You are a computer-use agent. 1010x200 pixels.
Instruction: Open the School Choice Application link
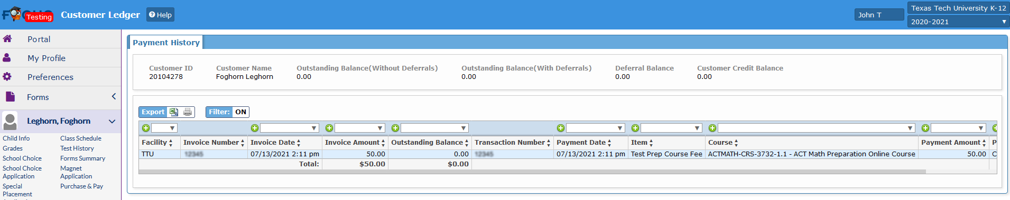(x=22, y=172)
